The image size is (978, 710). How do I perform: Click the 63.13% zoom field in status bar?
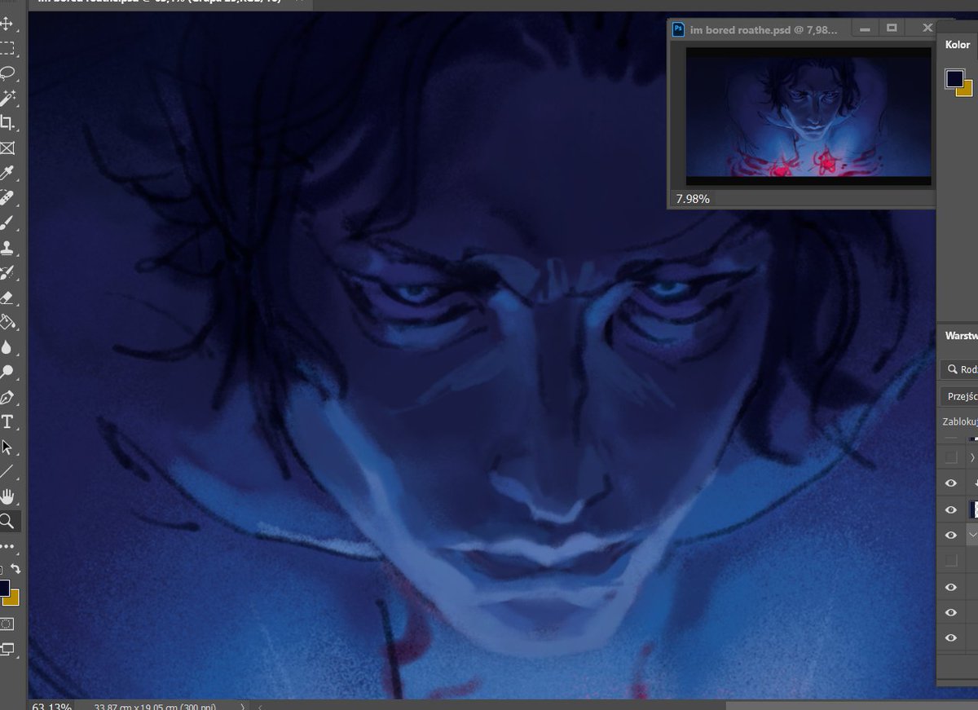[51, 706]
